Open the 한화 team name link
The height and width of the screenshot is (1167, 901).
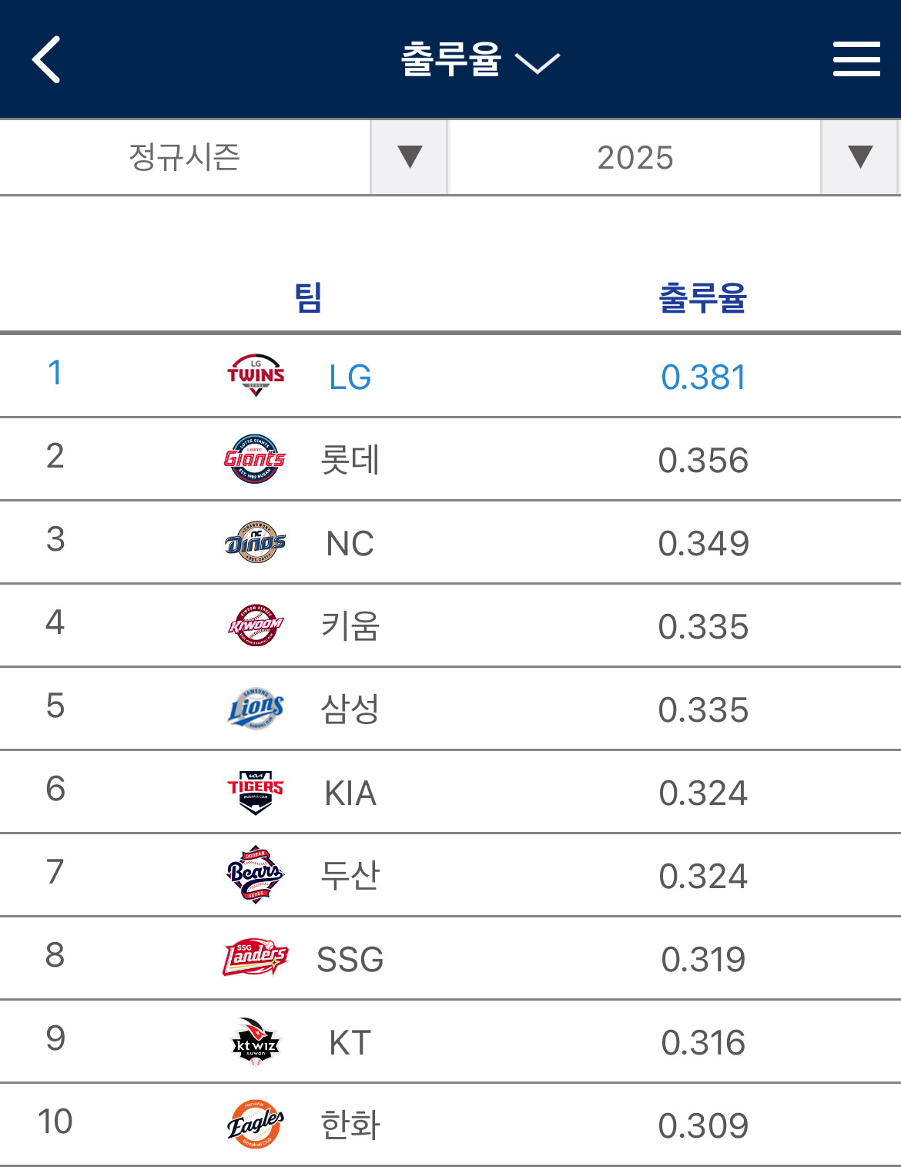click(350, 1125)
